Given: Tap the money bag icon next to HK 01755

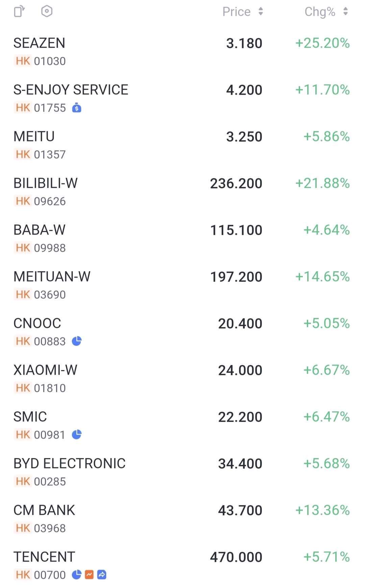Looking at the screenshot, I should click(77, 108).
